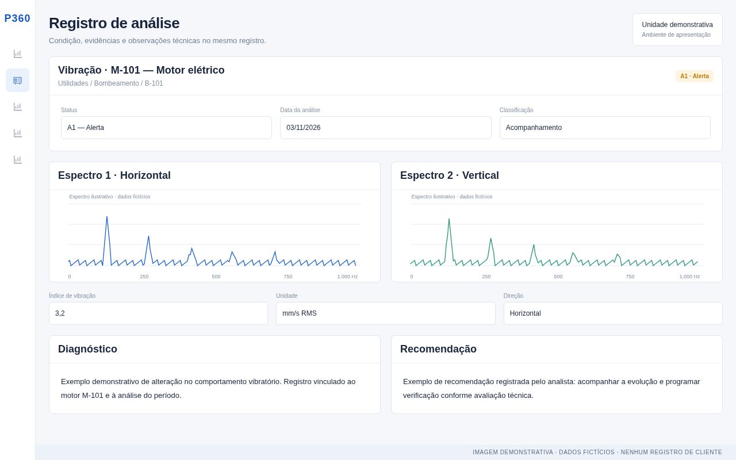Click the Direção field showing Horizontal
736x460 pixels.
tap(613, 313)
